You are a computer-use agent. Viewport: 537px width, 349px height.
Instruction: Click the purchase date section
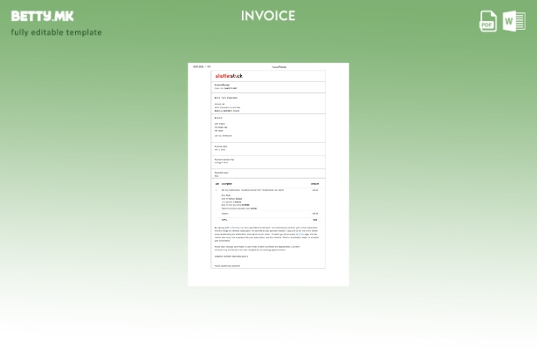[221, 148]
